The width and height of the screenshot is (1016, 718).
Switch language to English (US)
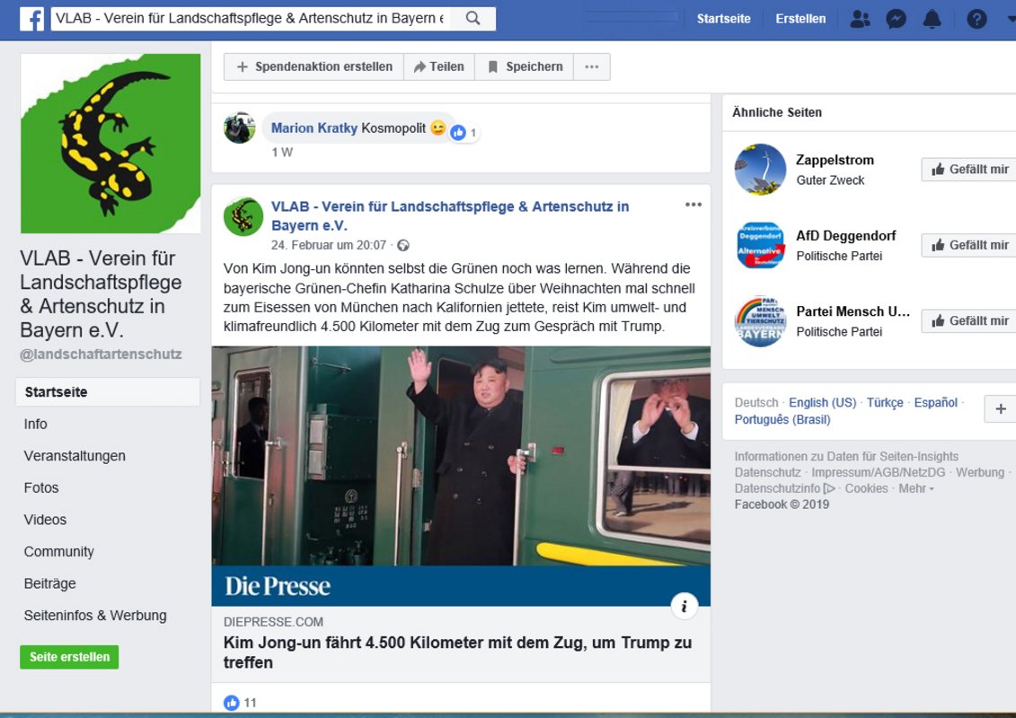822,402
